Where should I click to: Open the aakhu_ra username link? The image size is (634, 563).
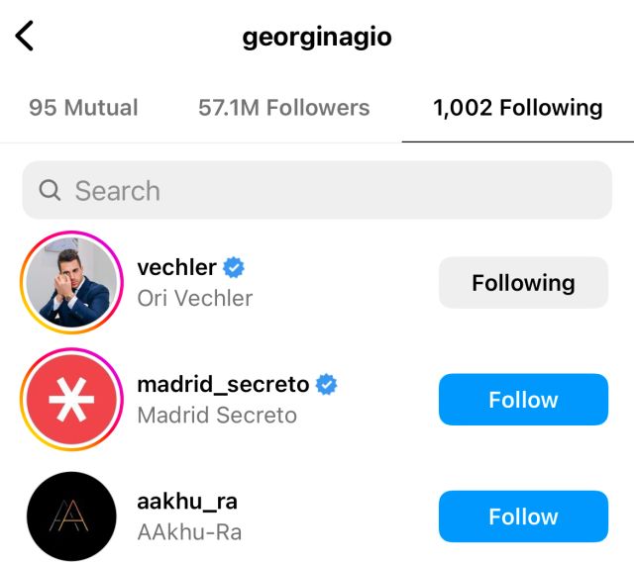click(187, 501)
